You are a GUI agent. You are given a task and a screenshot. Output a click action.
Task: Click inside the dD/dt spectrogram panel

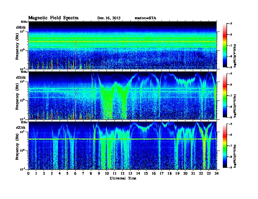pos(122,95)
